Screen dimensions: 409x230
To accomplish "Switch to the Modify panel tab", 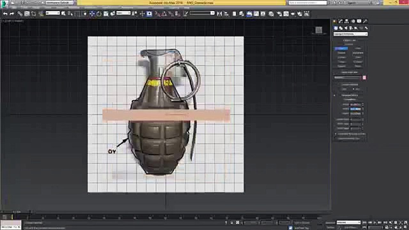I will pos(341,21).
